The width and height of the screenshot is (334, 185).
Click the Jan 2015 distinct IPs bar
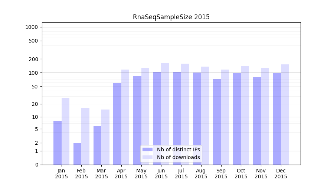click(58, 143)
